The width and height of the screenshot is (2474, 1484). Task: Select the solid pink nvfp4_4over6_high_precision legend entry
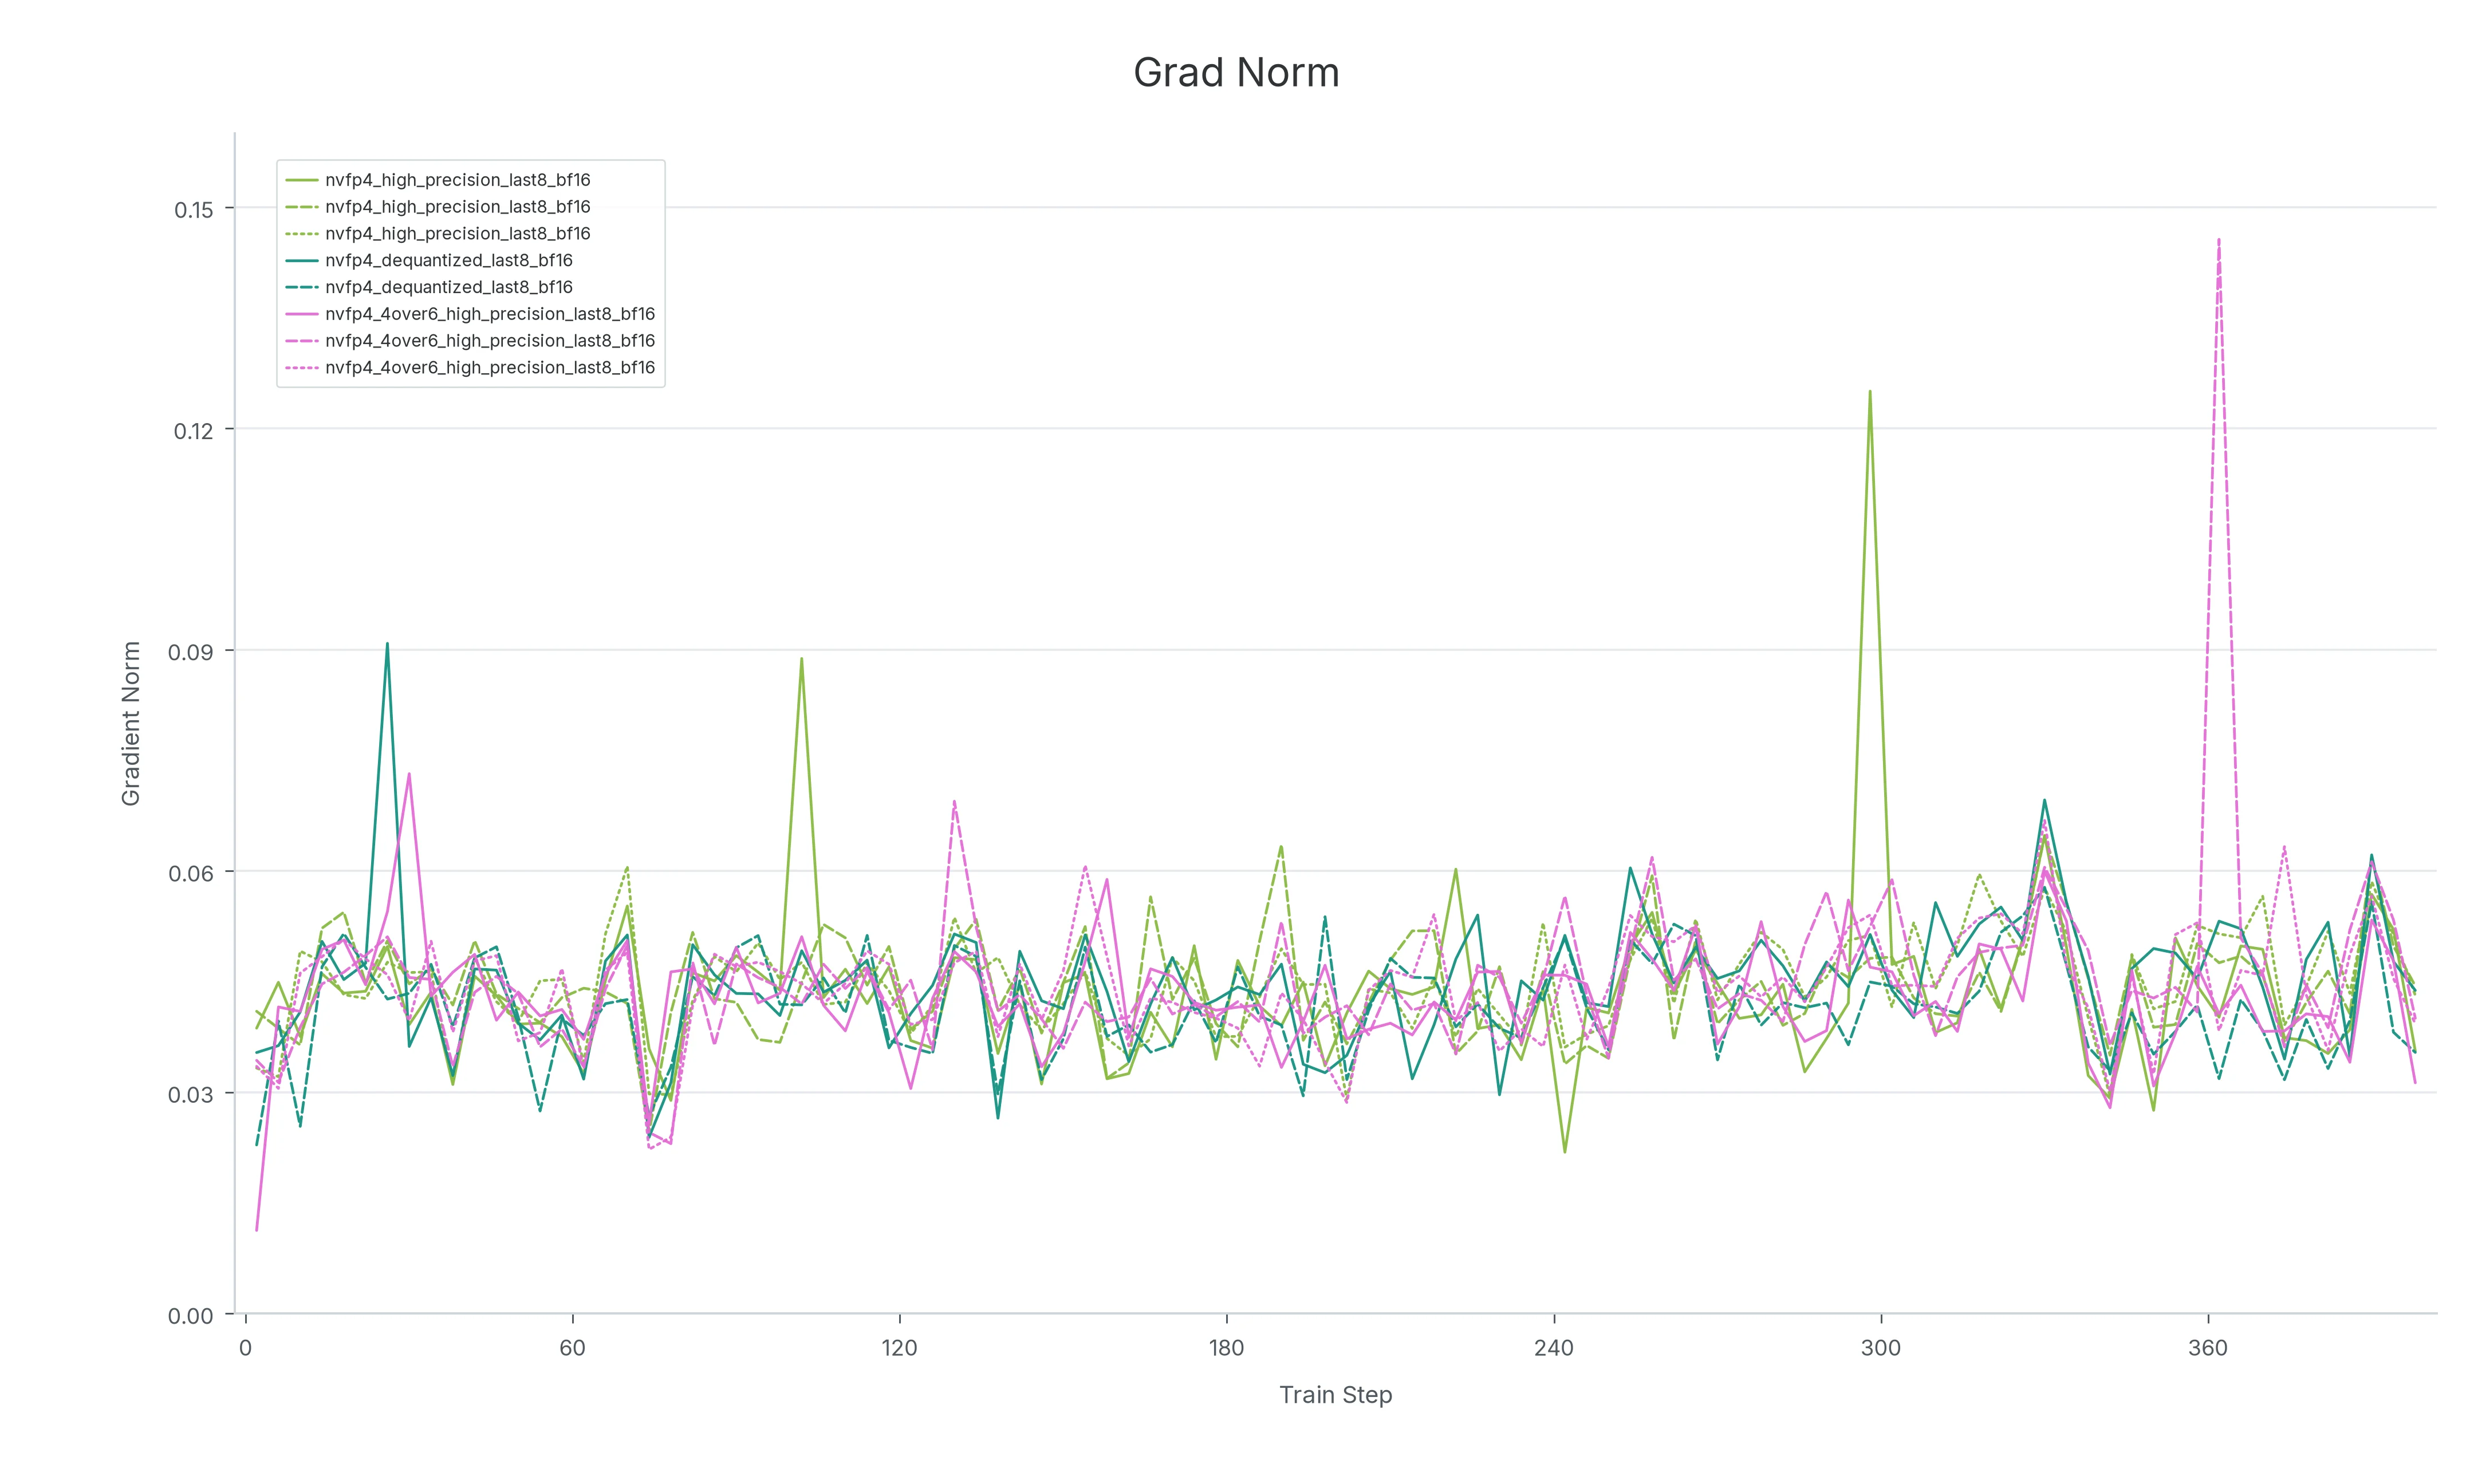coord(470,314)
